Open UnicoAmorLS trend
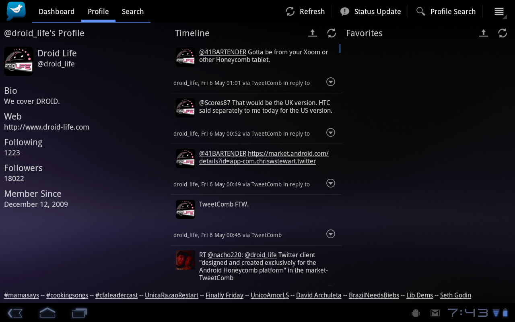 pos(270,295)
